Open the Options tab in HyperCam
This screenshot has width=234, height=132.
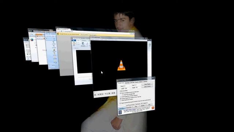pyautogui.click(x=141, y=82)
